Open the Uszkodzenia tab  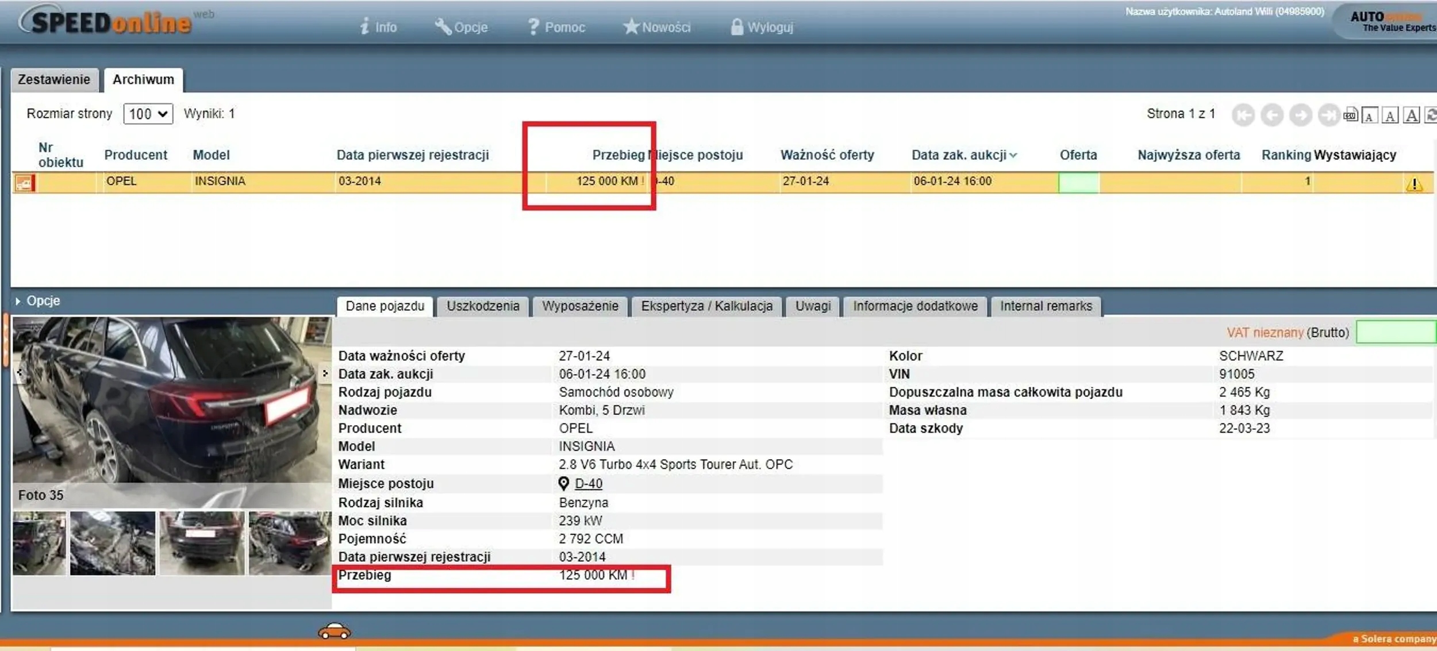483,306
